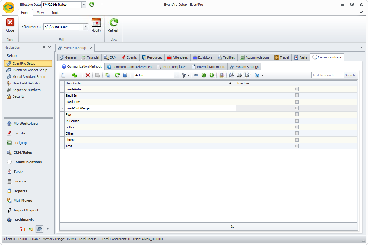Open the Communication References tab
The height and width of the screenshot is (245, 368).
point(129,67)
